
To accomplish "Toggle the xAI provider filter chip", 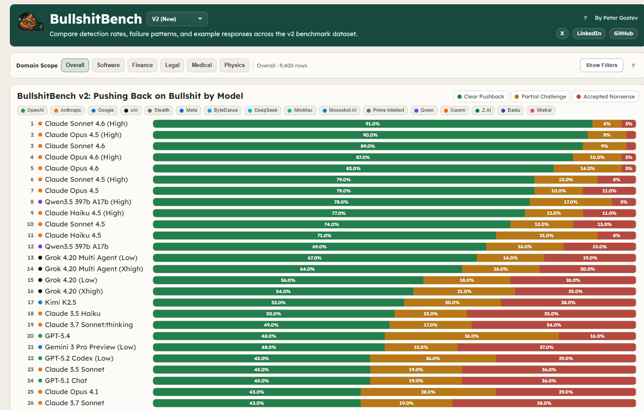I will pos(131,110).
